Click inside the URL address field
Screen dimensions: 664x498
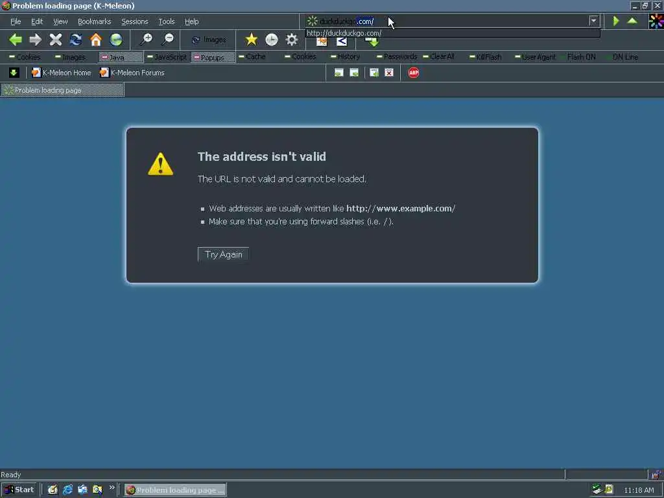[x=447, y=21]
